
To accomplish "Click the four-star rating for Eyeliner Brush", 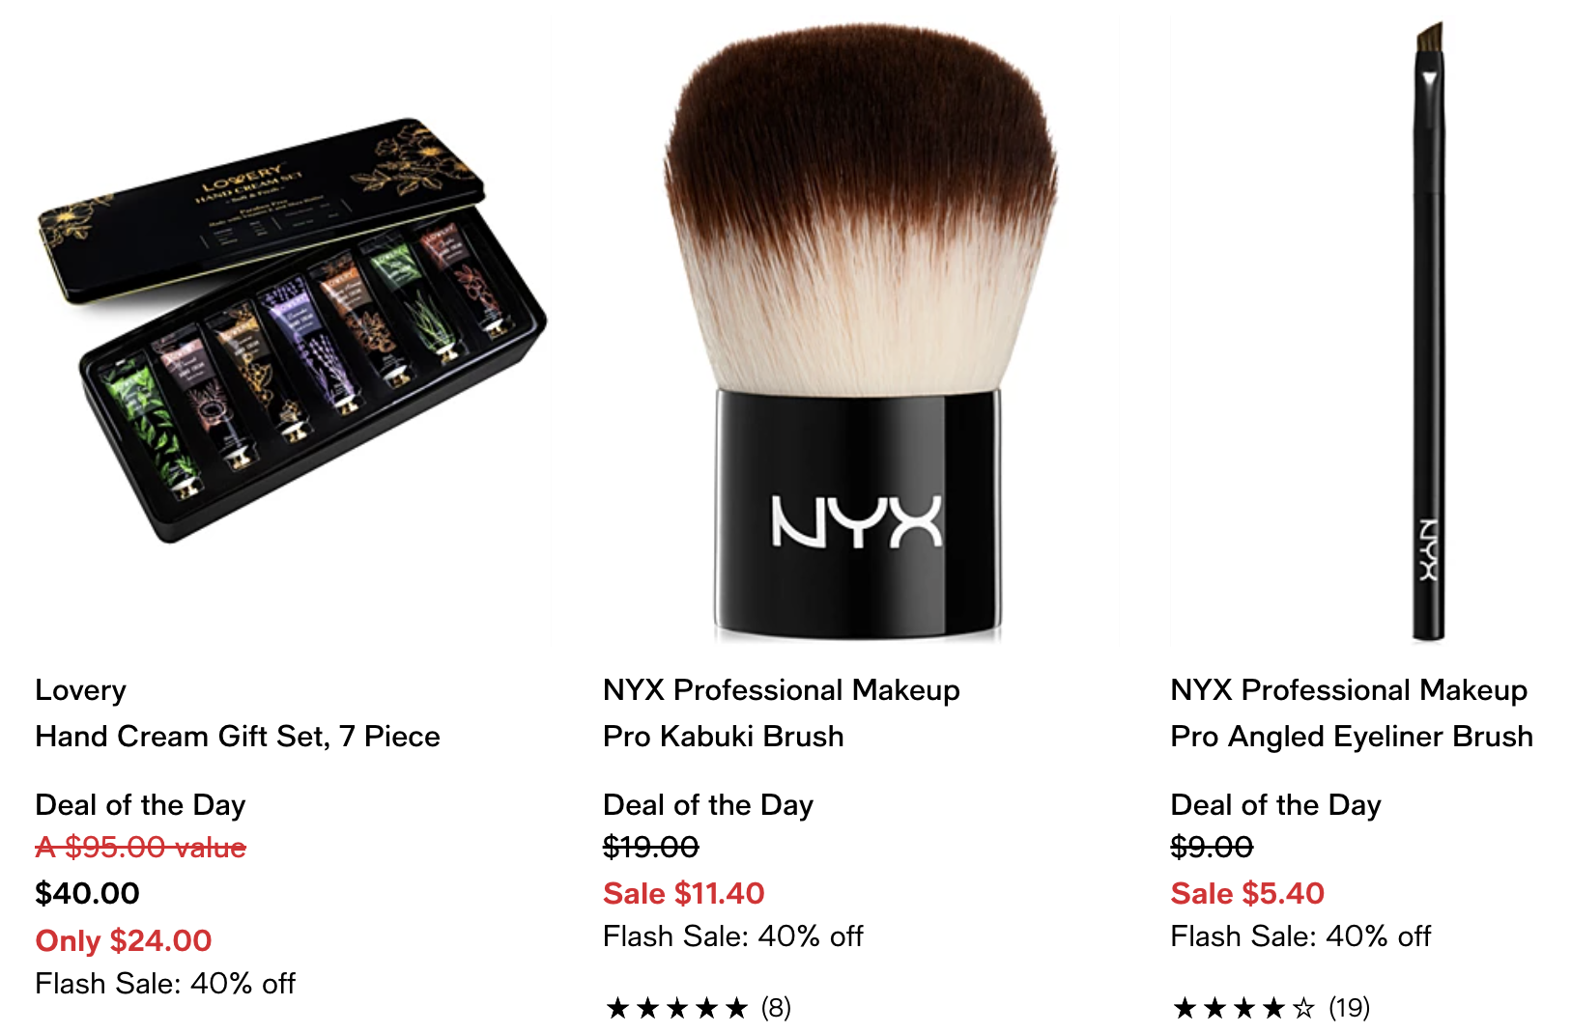I will [1244, 1008].
